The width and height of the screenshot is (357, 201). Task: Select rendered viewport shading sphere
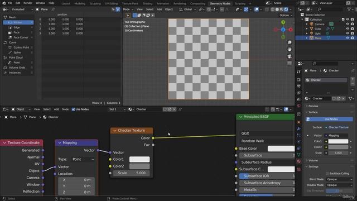[286, 9]
